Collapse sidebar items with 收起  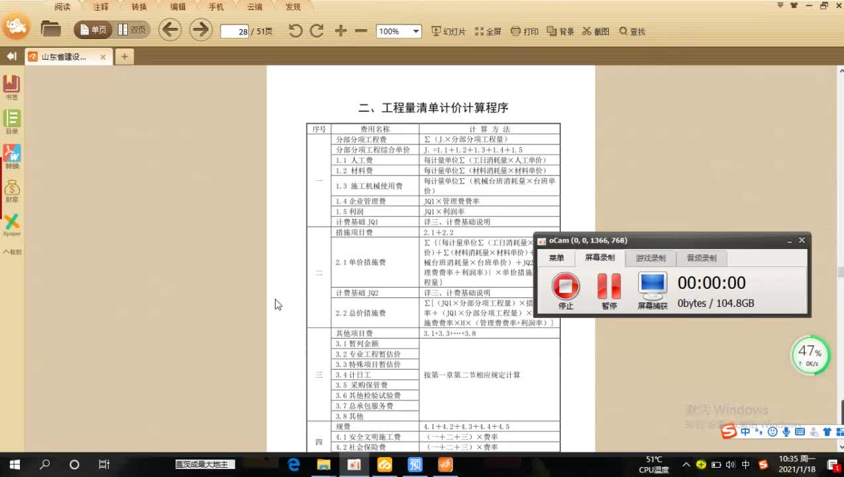(13, 252)
